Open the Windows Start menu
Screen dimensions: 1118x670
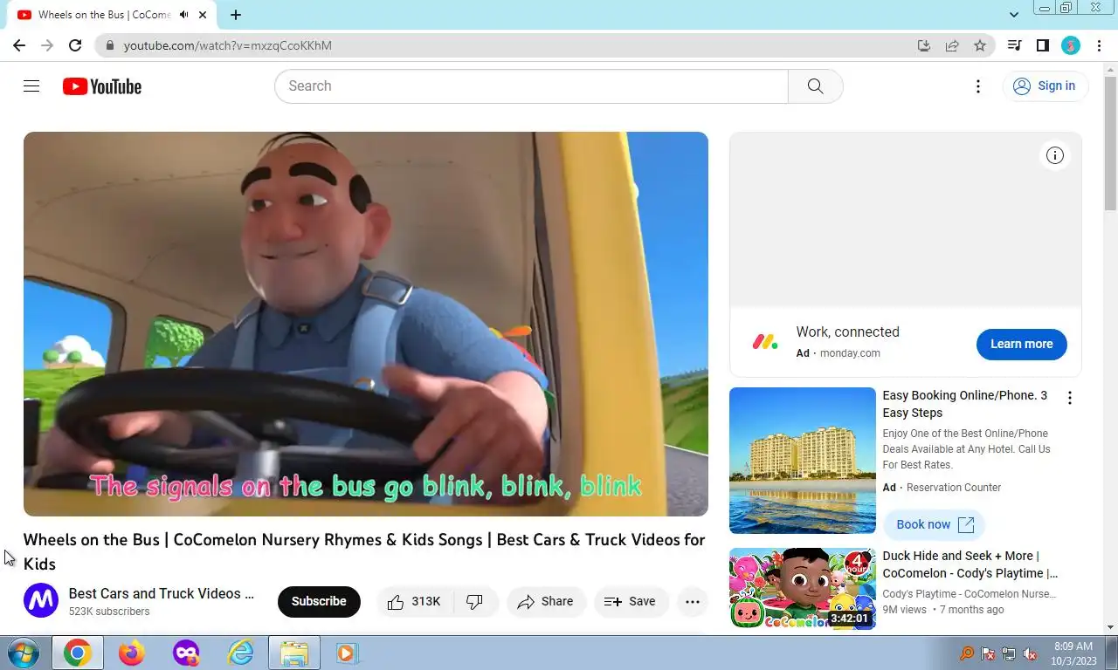click(x=24, y=653)
